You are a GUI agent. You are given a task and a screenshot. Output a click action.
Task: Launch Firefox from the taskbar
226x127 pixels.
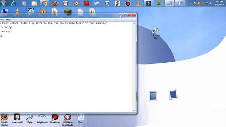click(55, 3)
